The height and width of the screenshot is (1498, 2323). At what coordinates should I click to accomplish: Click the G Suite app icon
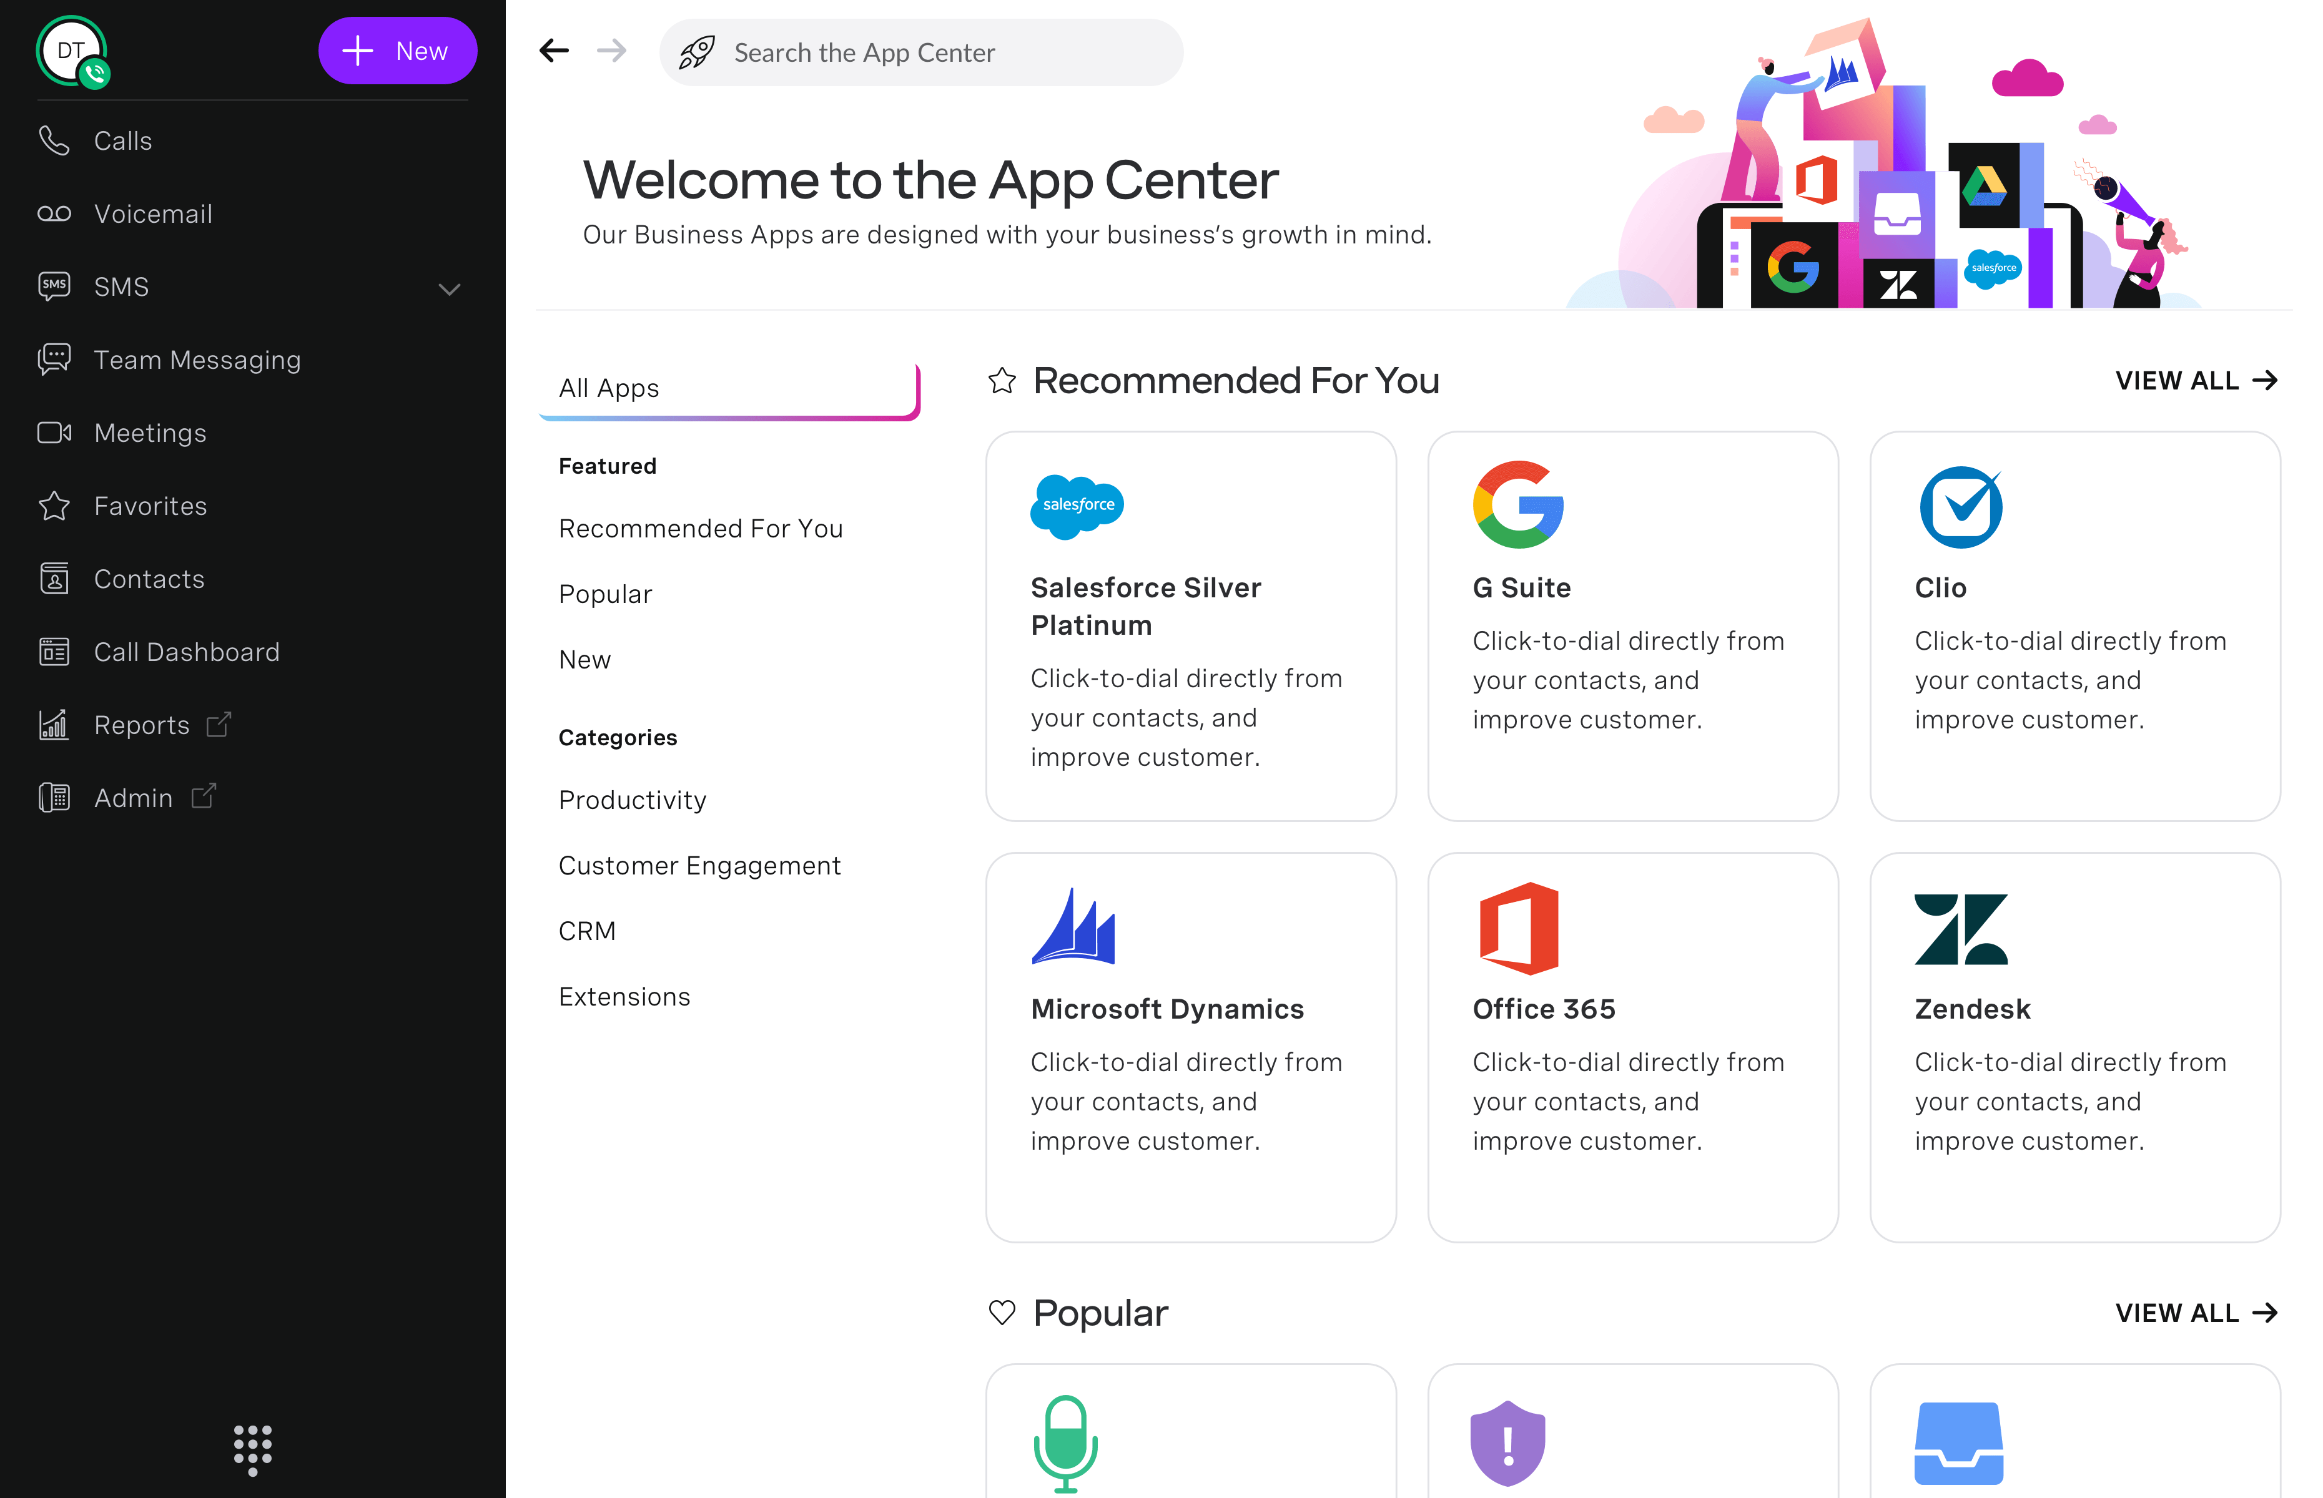(x=1517, y=504)
